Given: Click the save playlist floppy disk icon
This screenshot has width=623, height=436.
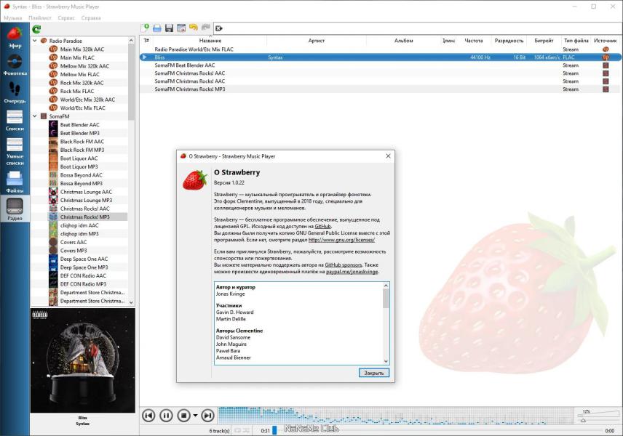Looking at the screenshot, I should pyautogui.click(x=169, y=28).
